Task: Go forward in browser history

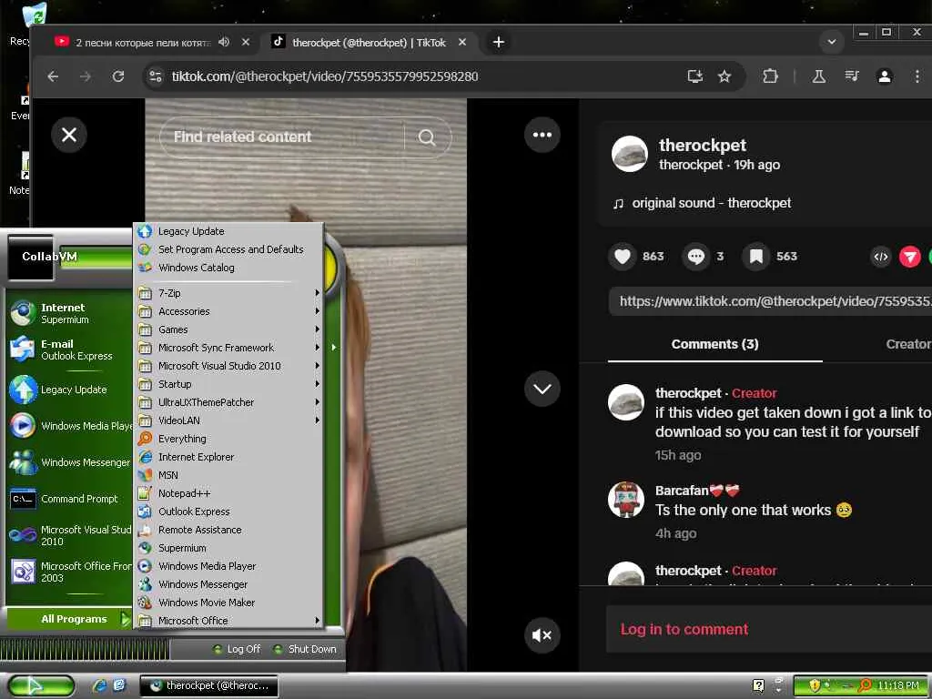Action: click(86, 76)
